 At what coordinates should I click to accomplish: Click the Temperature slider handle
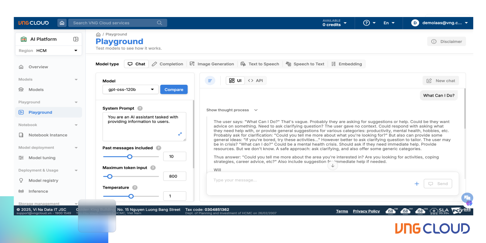click(131, 196)
